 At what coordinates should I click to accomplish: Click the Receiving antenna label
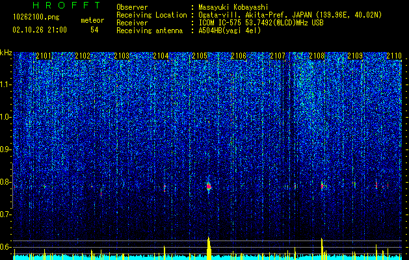pos(150,31)
